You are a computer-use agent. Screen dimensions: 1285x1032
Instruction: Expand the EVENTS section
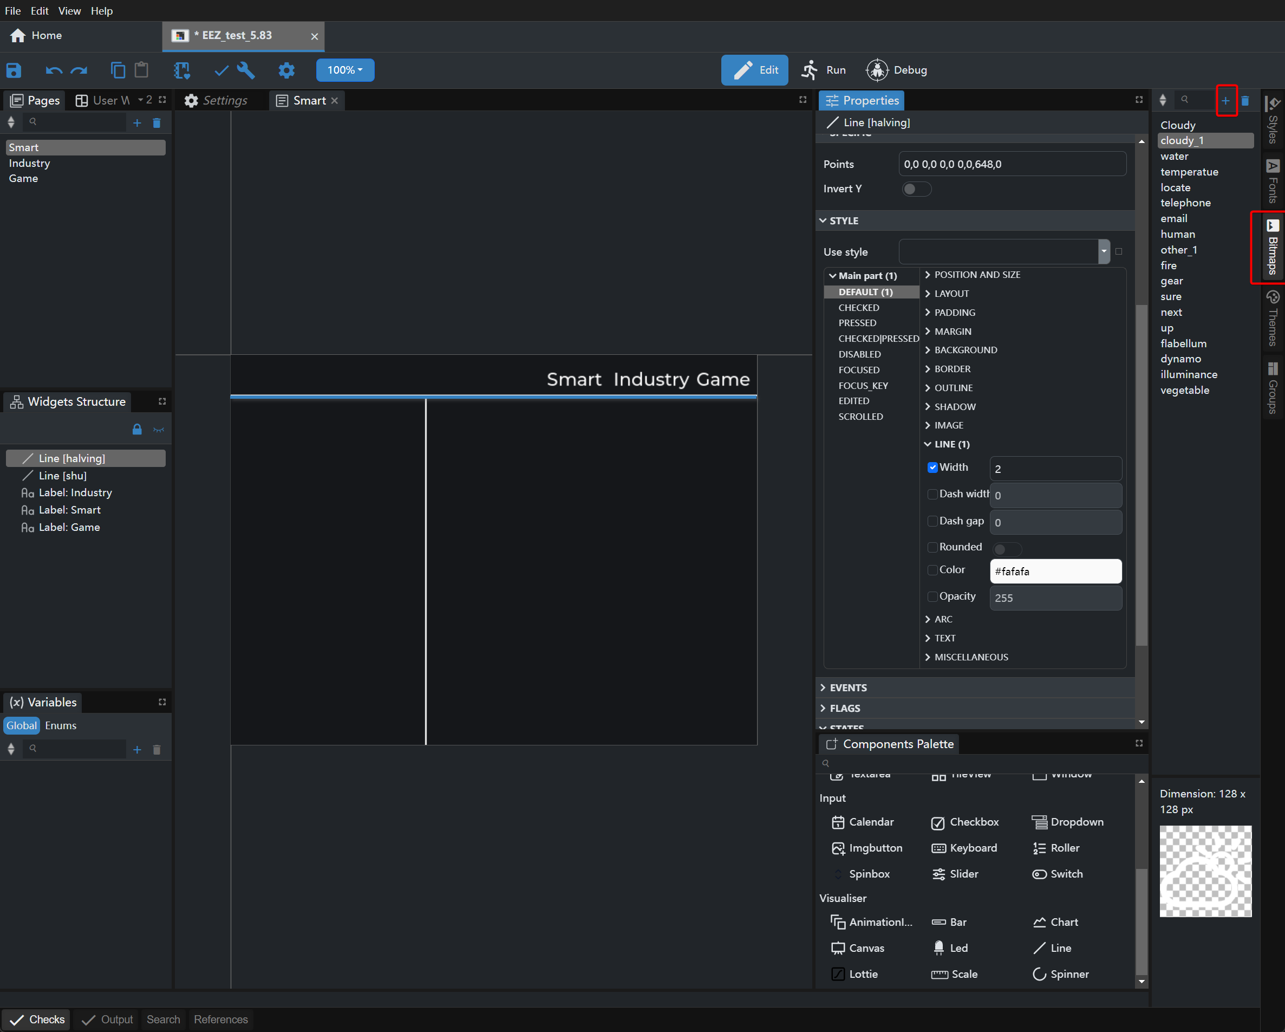[847, 687]
